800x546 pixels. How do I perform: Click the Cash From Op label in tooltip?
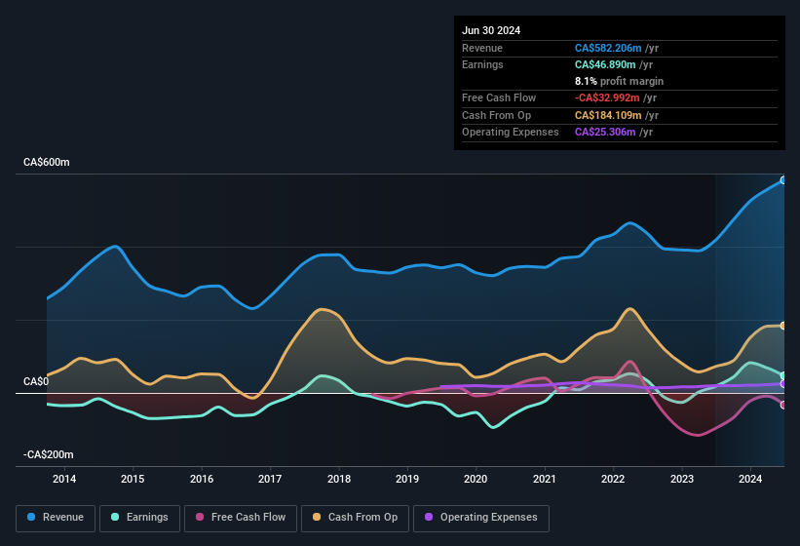(496, 115)
